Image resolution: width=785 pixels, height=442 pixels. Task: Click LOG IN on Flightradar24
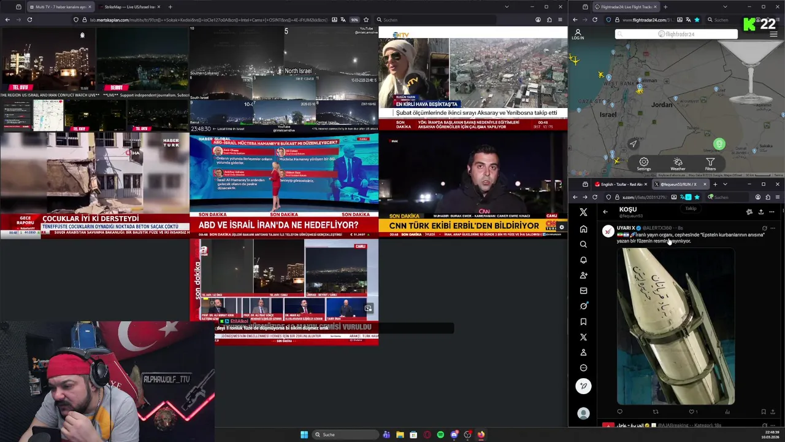[x=578, y=34]
